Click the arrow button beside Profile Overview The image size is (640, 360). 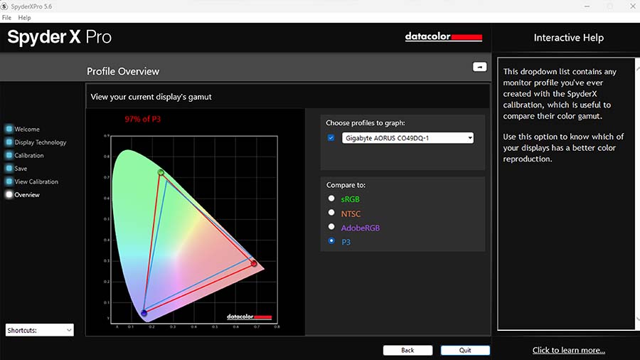click(x=479, y=67)
